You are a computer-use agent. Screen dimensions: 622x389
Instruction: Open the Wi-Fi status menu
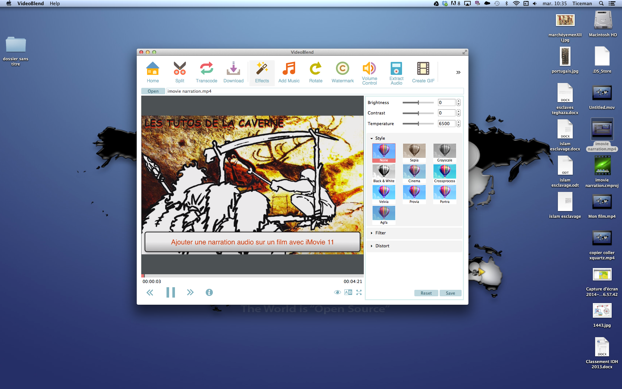click(x=516, y=4)
